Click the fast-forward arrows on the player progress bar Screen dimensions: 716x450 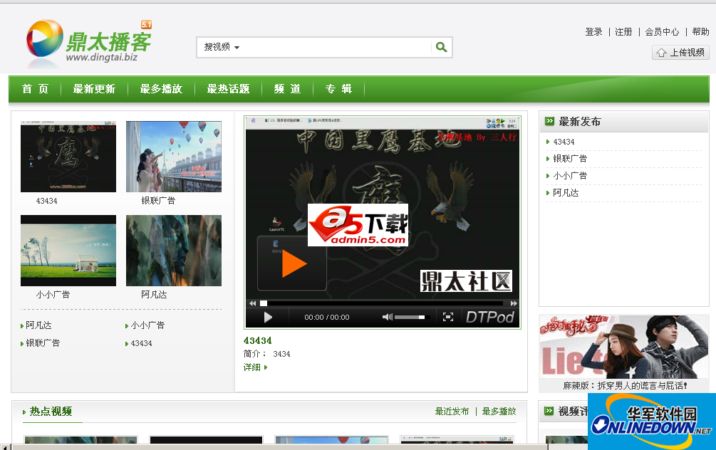512,303
